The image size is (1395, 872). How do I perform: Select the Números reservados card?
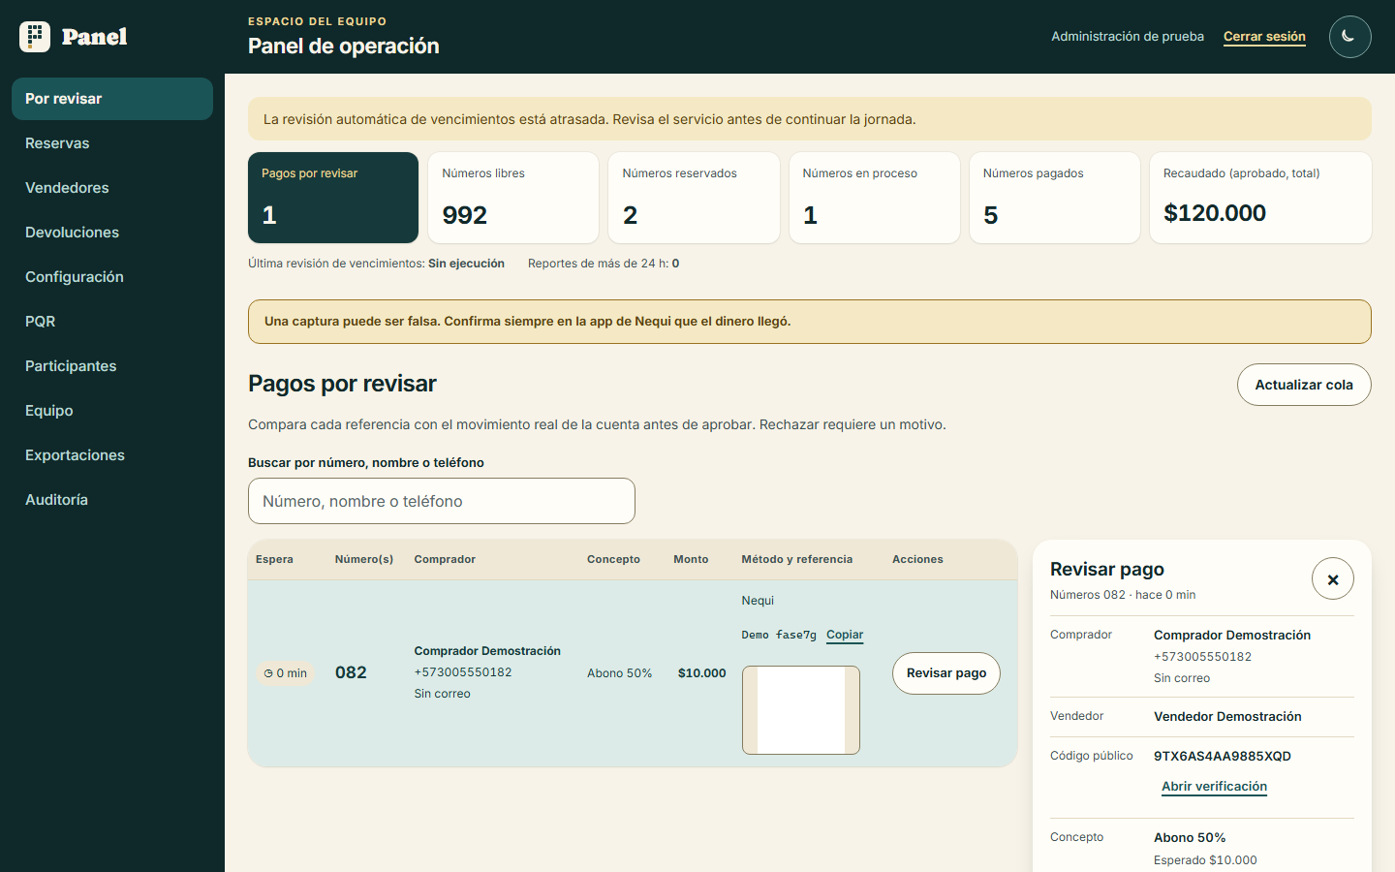(694, 198)
